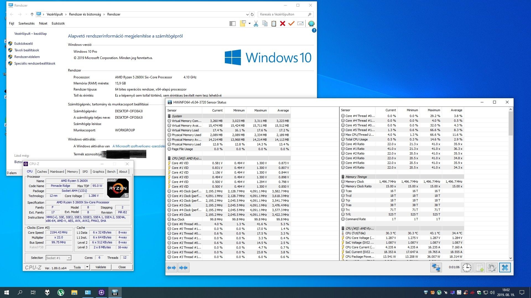The image size is (531, 298).
Task: Open the notification action center icon
Action: pos(522,292)
